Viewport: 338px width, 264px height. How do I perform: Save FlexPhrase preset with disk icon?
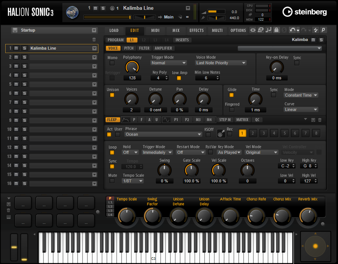[x=313, y=120]
